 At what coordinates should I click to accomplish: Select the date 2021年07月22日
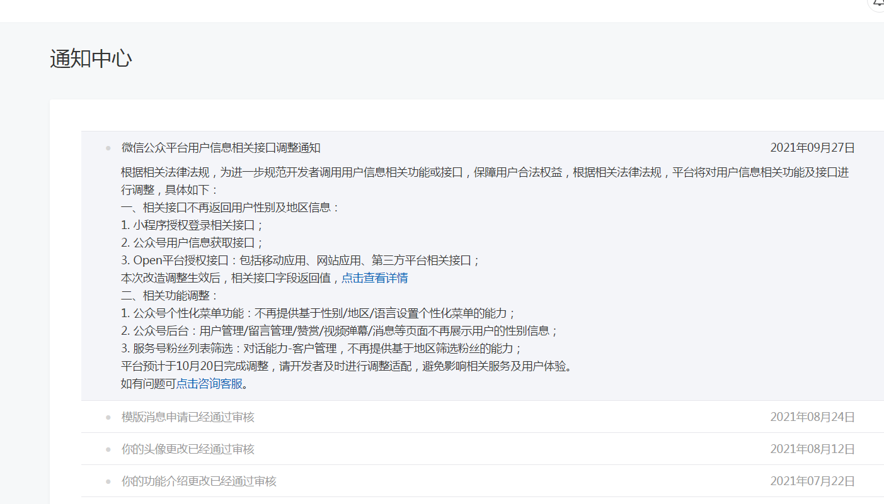point(813,481)
